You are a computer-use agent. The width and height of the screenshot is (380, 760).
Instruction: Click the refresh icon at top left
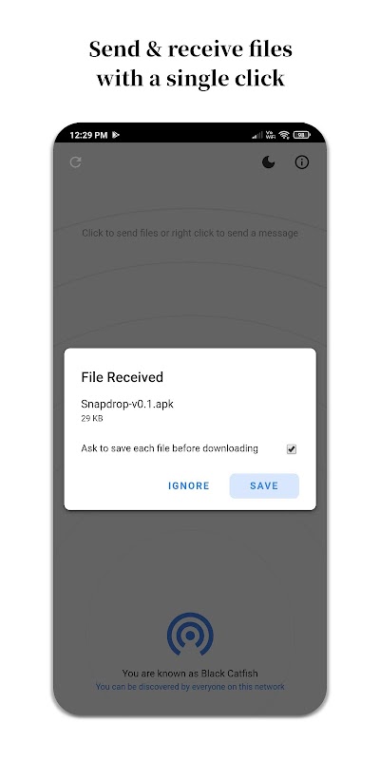(75, 161)
